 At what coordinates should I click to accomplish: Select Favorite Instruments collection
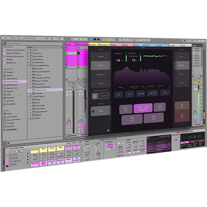point(14,50)
